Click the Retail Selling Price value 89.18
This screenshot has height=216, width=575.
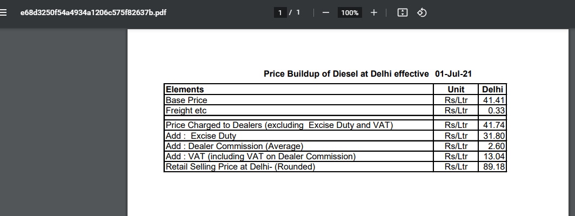pos(494,167)
